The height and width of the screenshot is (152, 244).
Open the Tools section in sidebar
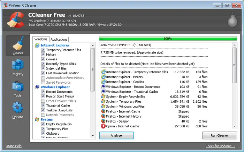pyautogui.click(x=17, y=89)
